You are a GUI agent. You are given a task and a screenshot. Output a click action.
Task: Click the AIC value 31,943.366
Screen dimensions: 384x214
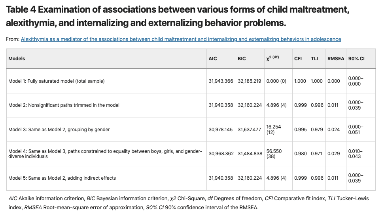[x=221, y=81]
